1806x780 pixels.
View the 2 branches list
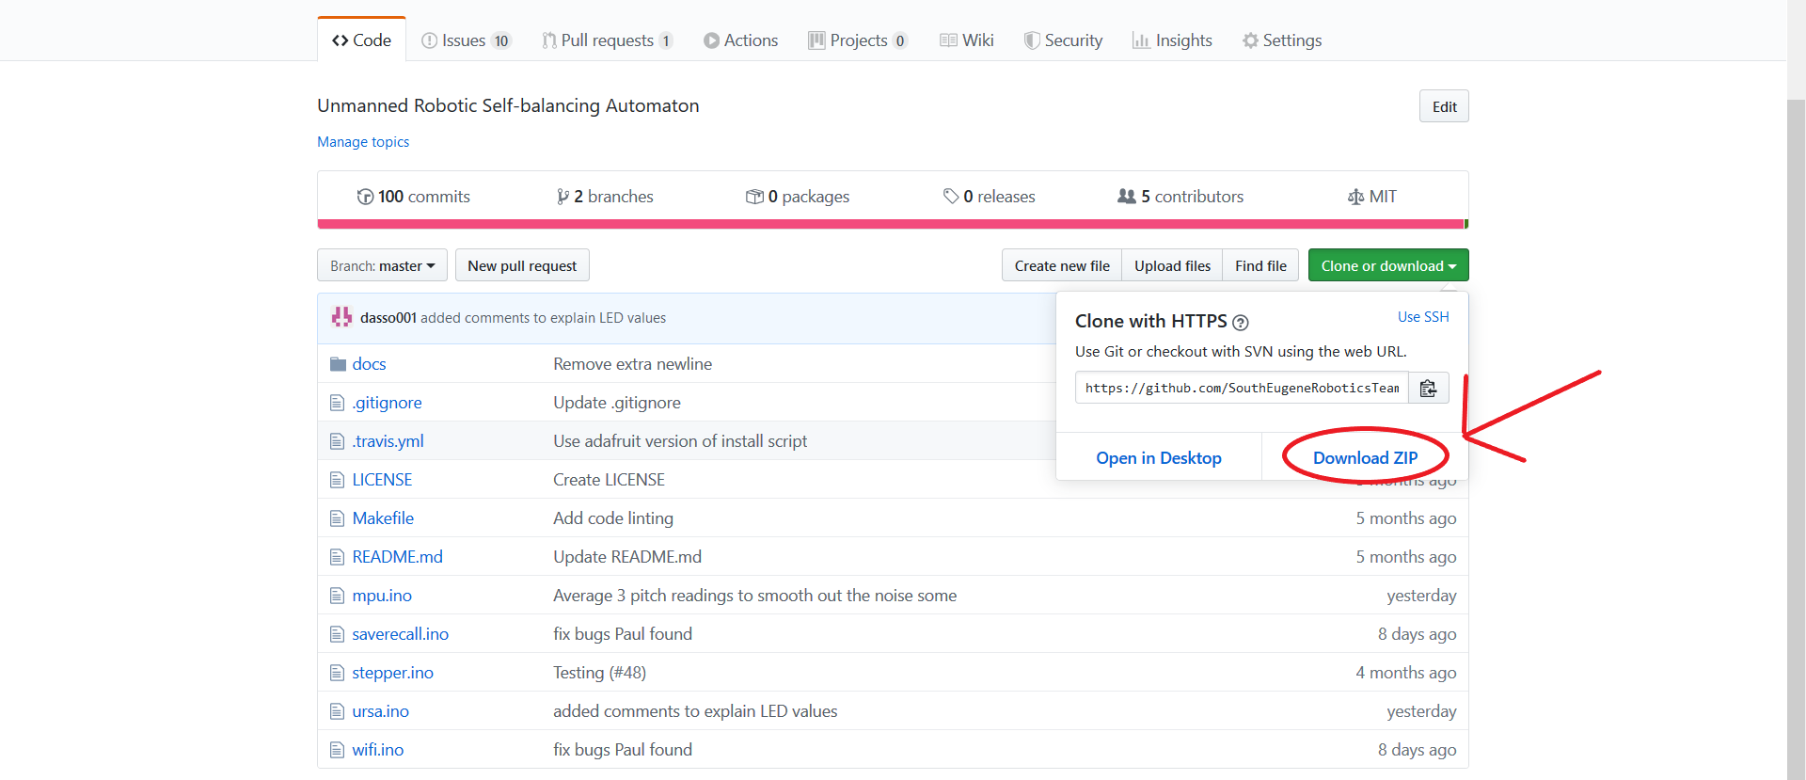(x=605, y=197)
